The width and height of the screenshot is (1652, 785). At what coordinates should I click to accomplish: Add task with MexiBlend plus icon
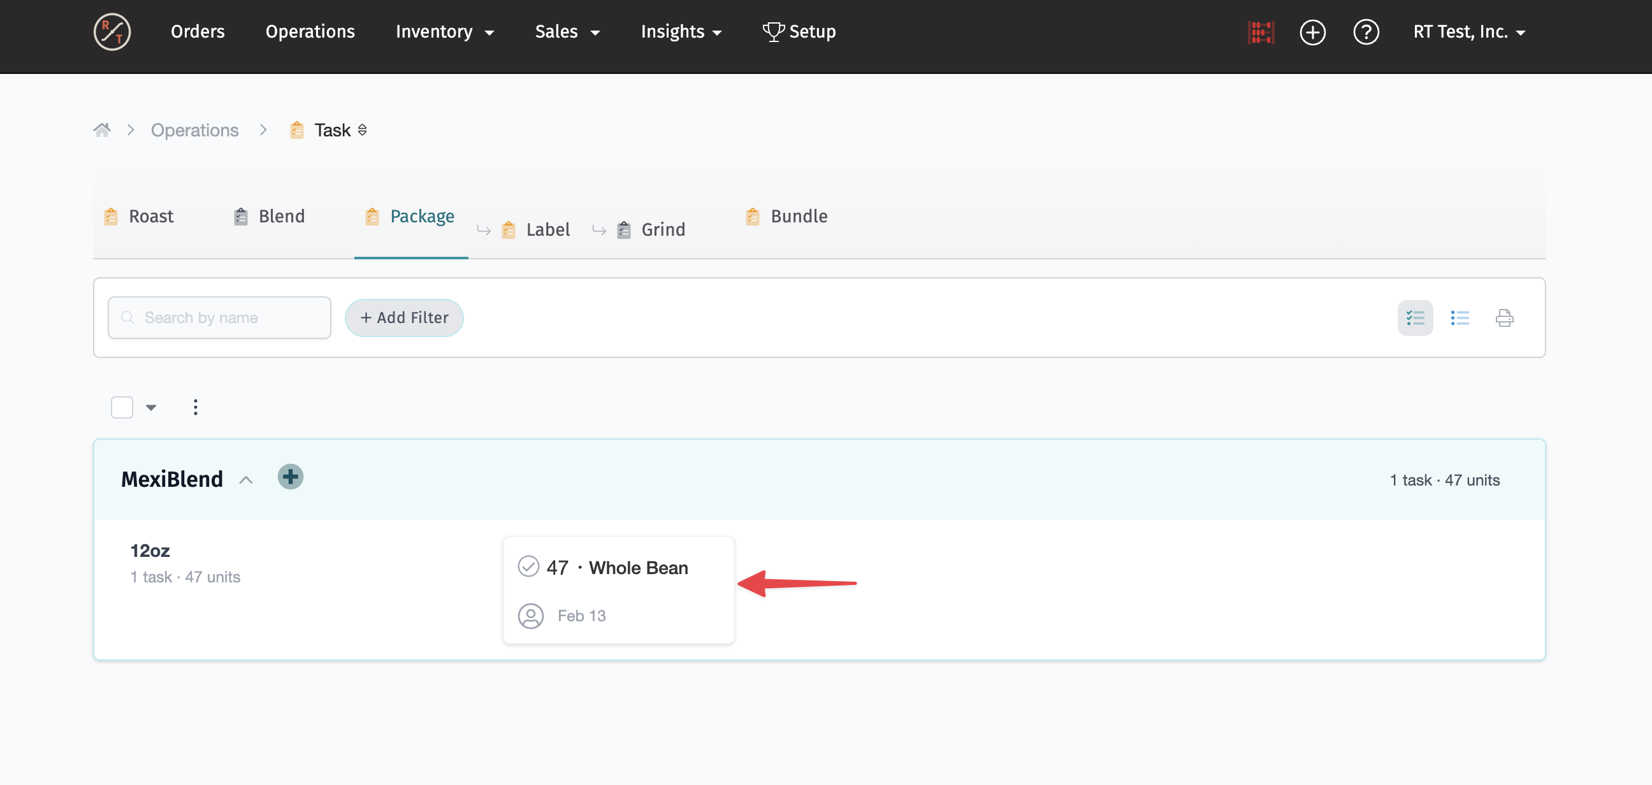pyautogui.click(x=291, y=477)
